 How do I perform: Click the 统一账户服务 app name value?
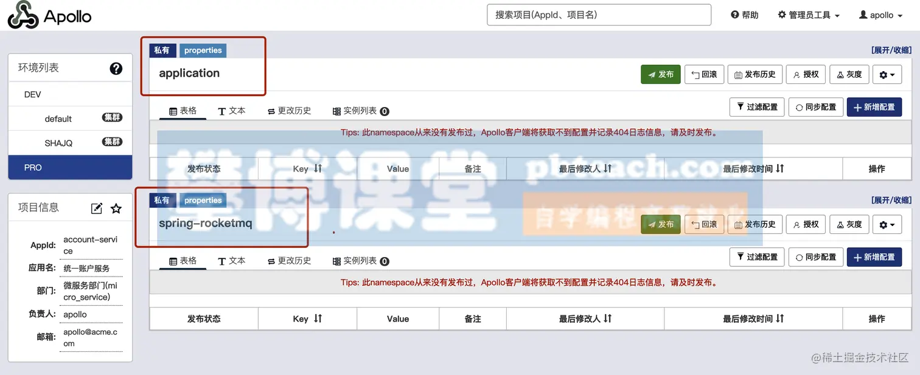tap(86, 268)
